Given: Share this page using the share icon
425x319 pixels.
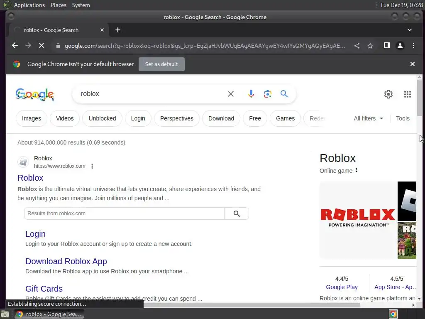Looking at the screenshot, I should [357, 46].
